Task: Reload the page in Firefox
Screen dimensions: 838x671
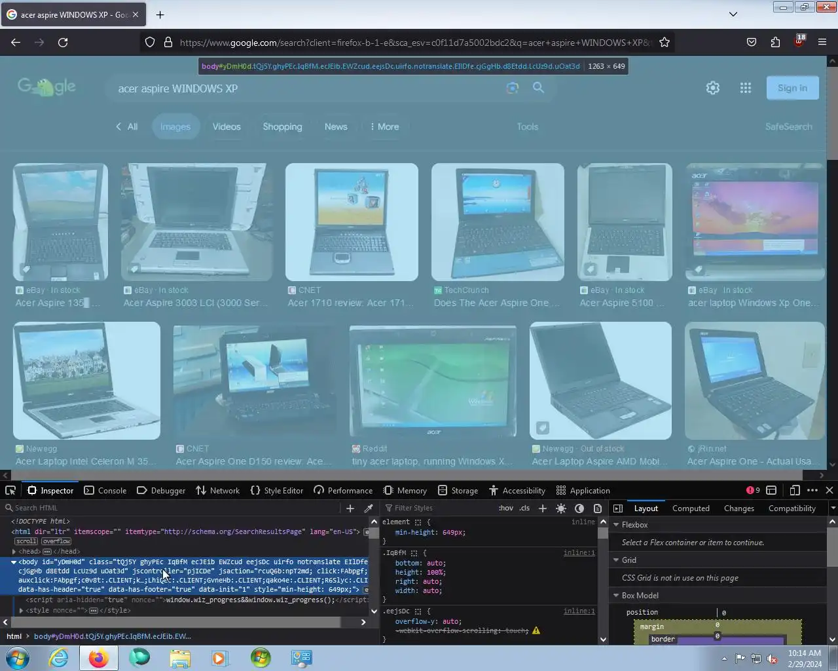Action: pos(63,42)
